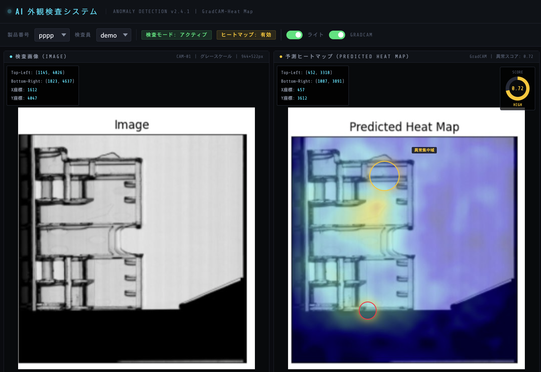This screenshot has width=541, height=372.
Task: Click the 異常集中域 label tag
Action: pyautogui.click(x=424, y=150)
